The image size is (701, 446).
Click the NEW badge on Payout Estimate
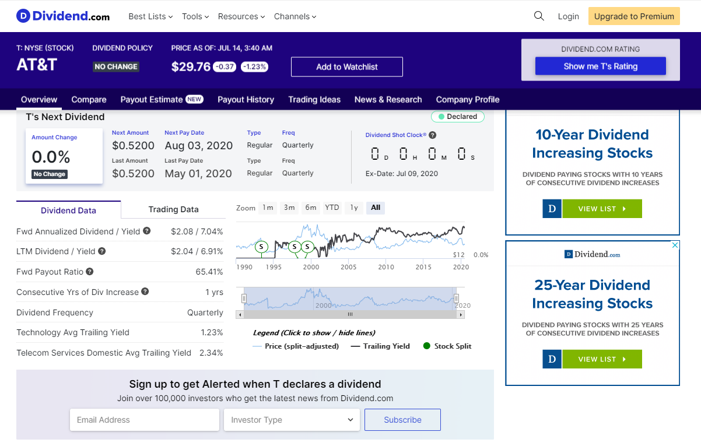pyautogui.click(x=194, y=99)
